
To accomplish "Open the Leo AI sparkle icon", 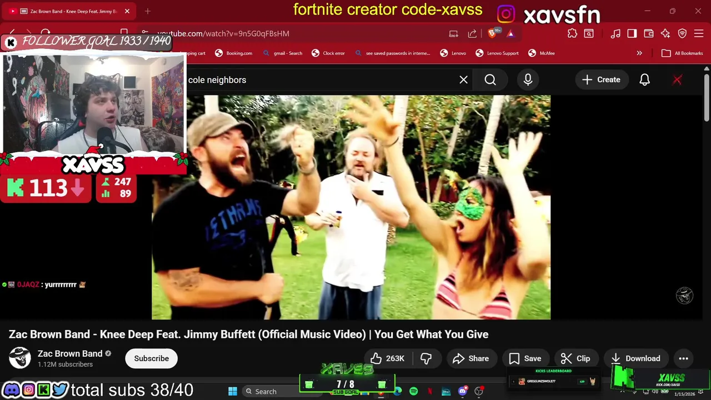I will (x=665, y=33).
